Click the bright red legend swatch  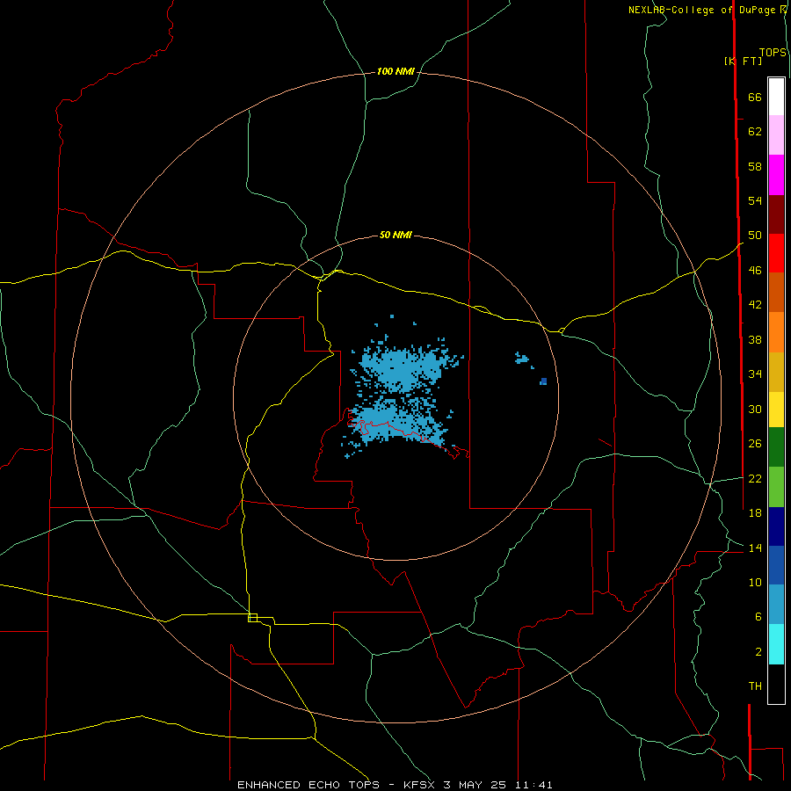[x=776, y=253]
